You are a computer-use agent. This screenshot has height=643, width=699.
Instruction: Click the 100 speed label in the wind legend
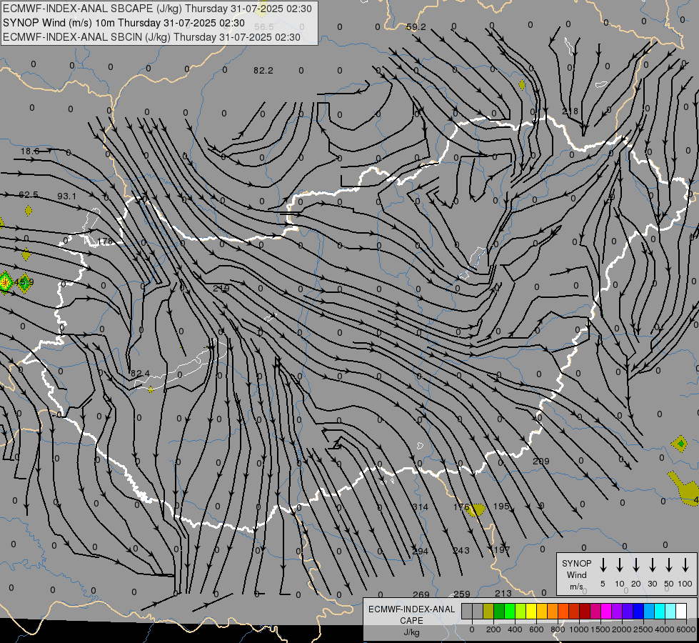pyautogui.click(x=685, y=584)
